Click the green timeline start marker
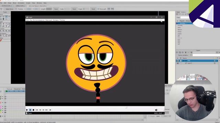This screenshot has width=220, height=123. coord(7,91)
